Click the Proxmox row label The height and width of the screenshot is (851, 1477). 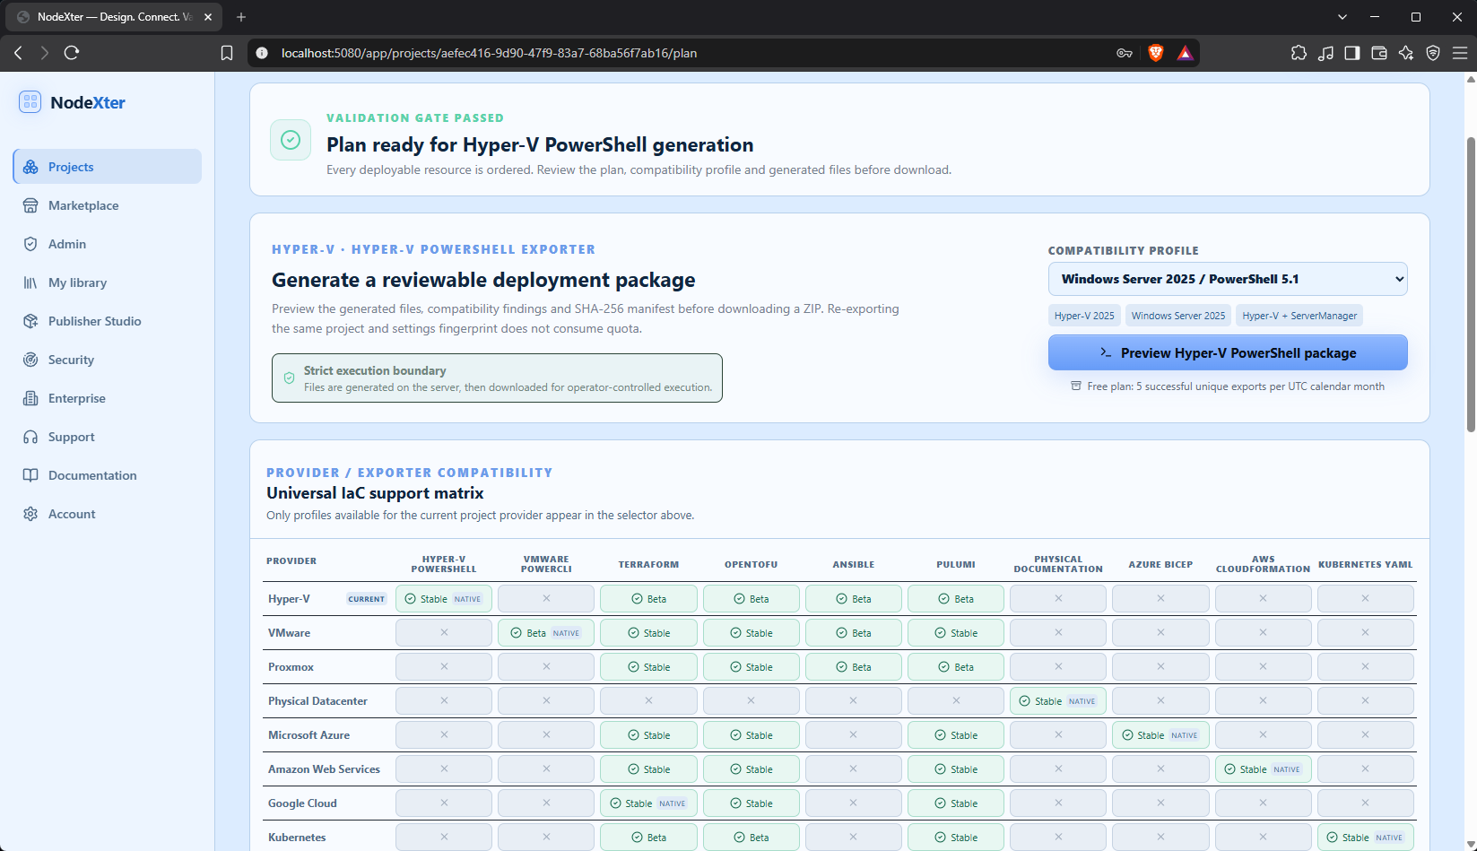(x=291, y=667)
